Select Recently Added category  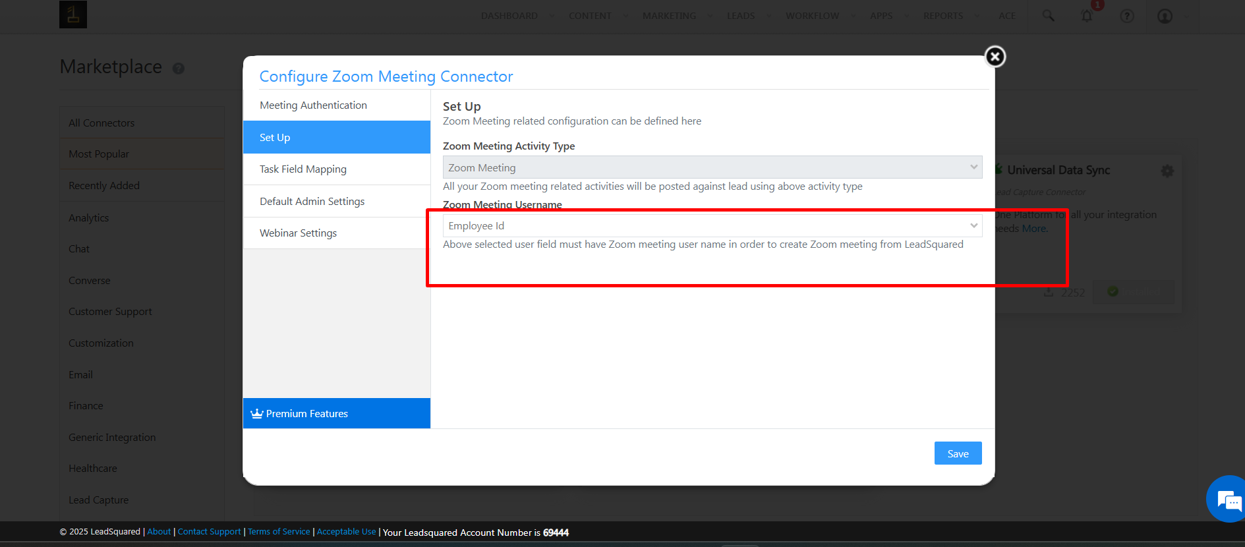(x=142, y=185)
